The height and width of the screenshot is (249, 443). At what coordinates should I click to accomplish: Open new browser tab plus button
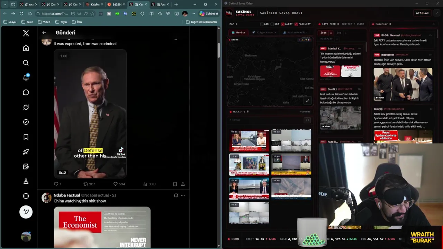pyautogui.click(x=176, y=4)
